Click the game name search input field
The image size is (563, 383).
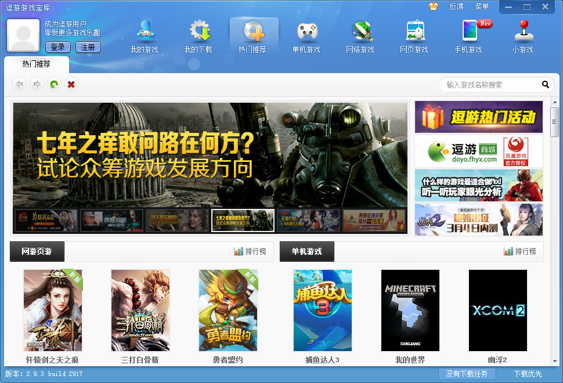pyautogui.click(x=490, y=85)
